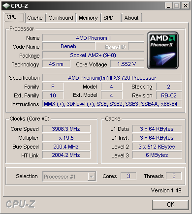Go to the SPD tab
192x214 pixels.
[111, 18]
